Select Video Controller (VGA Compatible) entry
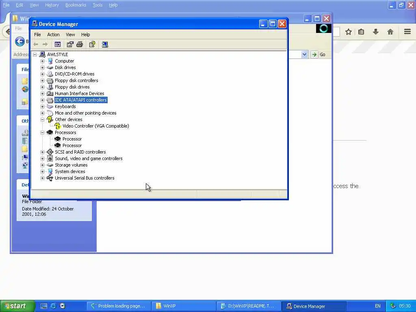 (x=96, y=126)
